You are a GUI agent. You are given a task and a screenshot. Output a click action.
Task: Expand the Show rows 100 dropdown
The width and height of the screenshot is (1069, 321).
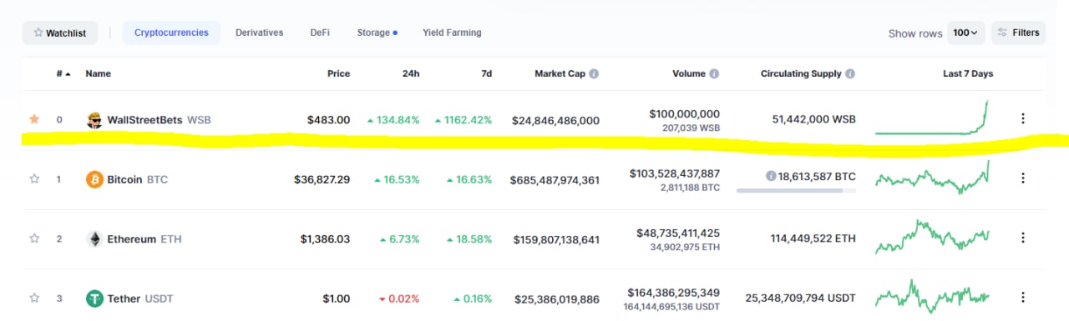click(966, 33)
